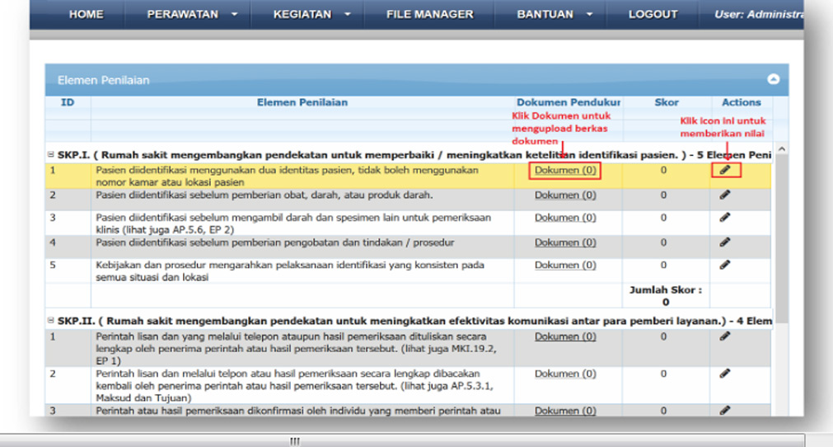Open FILE MANAGER from navigation bar

(x=430, y=14)
